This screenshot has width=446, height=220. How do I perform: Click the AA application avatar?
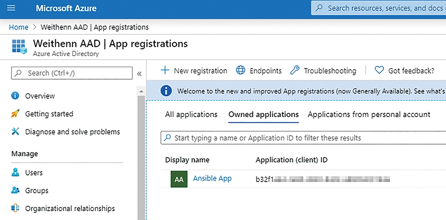pyautogui.click(x=179, y=179)
